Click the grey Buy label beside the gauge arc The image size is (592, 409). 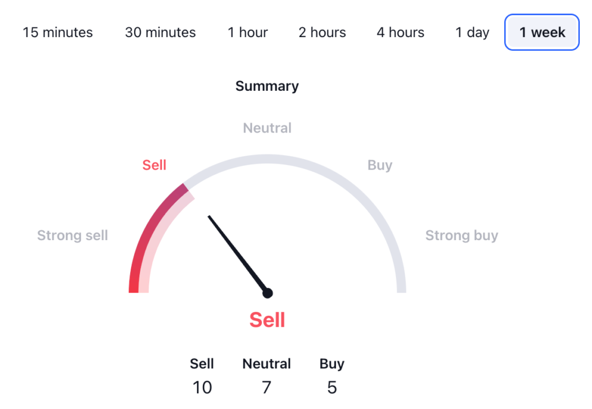coord(380,165)
